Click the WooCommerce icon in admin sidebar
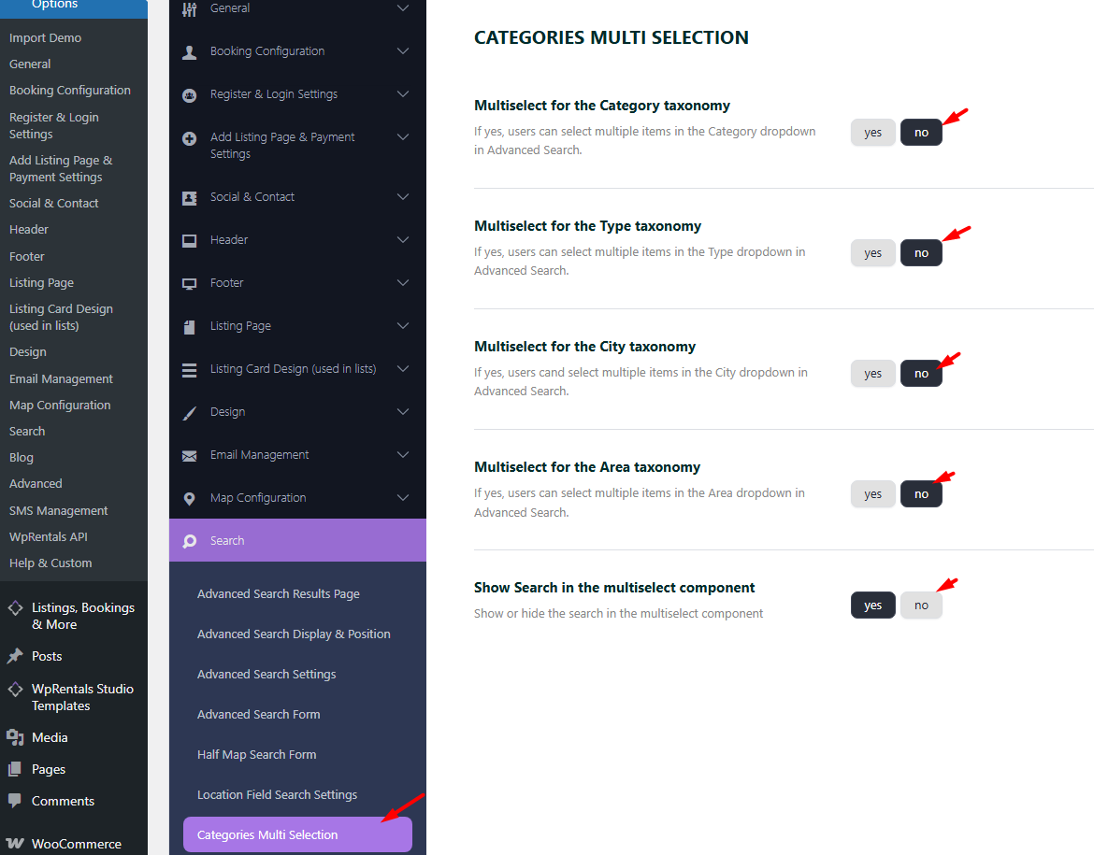This screenshot has height=855, width=1094. pos(15,844)
